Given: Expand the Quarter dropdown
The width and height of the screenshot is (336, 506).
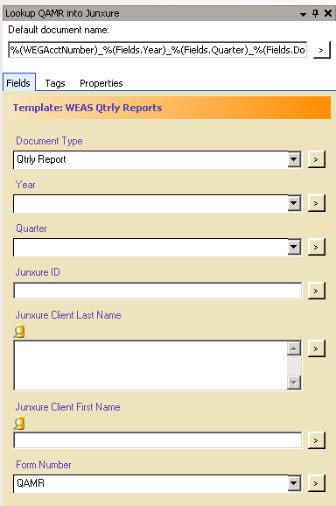Looking at the screenshot, I should point(294,247).
